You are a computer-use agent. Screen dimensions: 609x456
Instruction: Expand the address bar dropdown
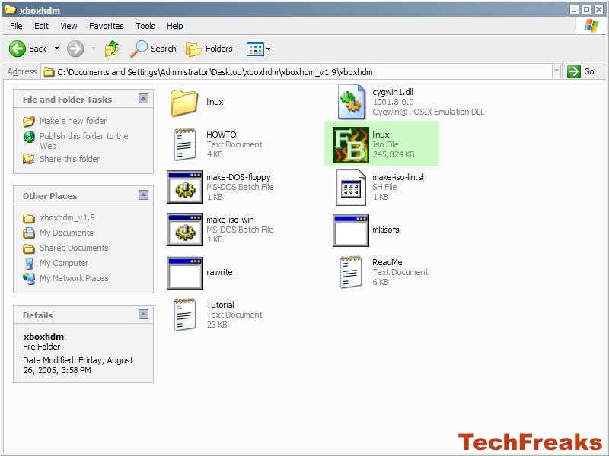pyautogui.click(x=556, y=71)
